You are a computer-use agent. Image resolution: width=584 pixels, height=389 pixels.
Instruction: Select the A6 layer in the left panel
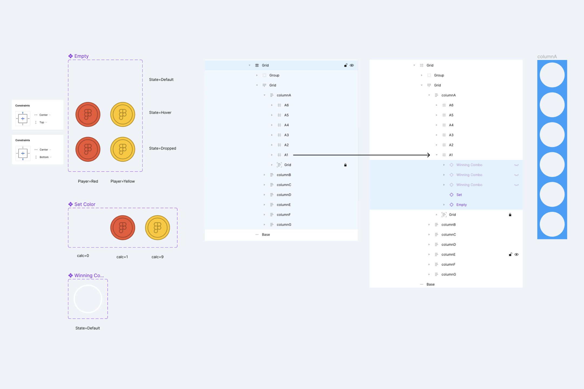[x=286, y=105]
